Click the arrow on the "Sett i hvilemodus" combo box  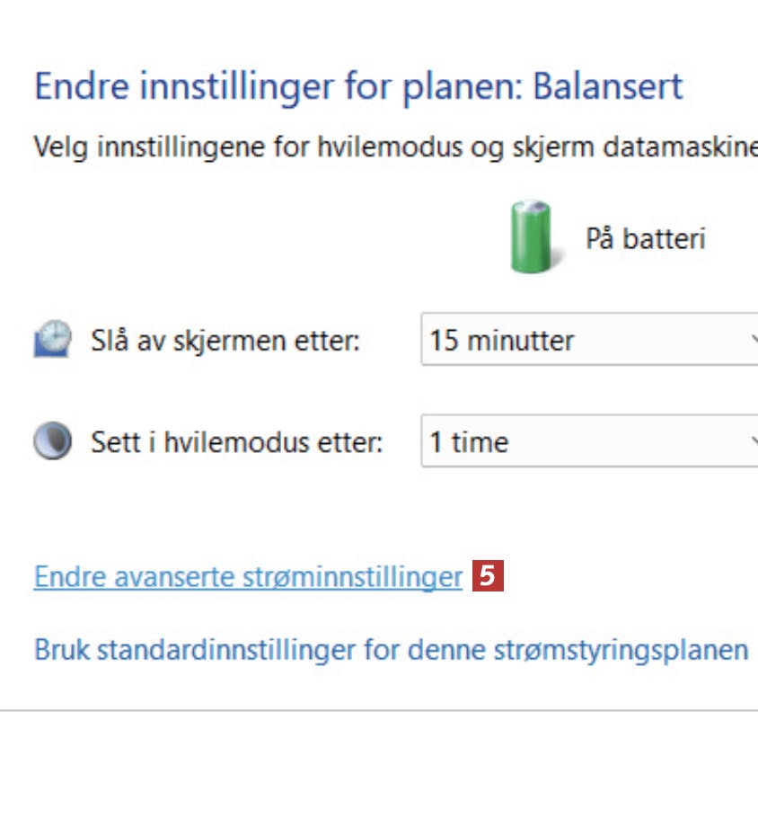[753, 442]
